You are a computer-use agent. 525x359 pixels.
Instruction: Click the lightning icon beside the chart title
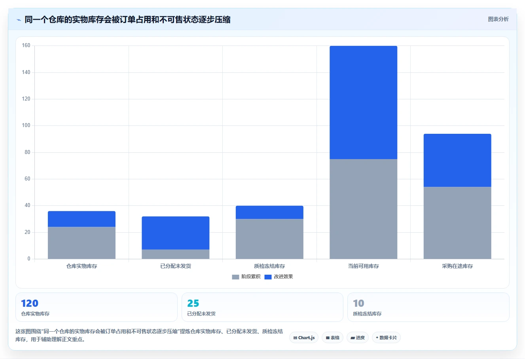19,20
